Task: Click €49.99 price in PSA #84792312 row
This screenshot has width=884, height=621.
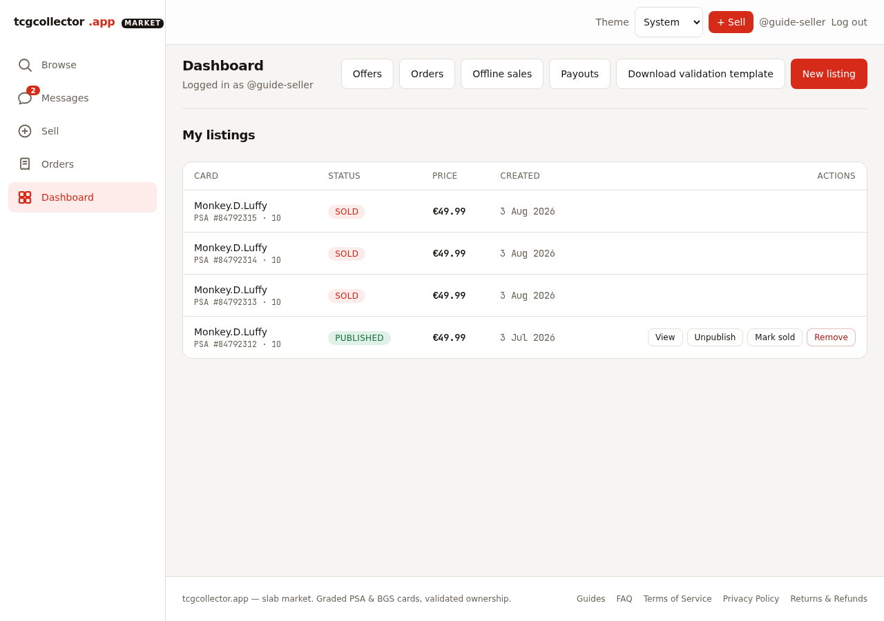Action: 449,337
